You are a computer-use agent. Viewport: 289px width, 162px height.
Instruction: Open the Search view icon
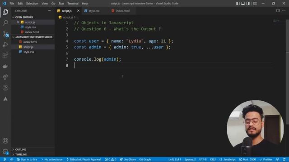[x=5, y=23]
